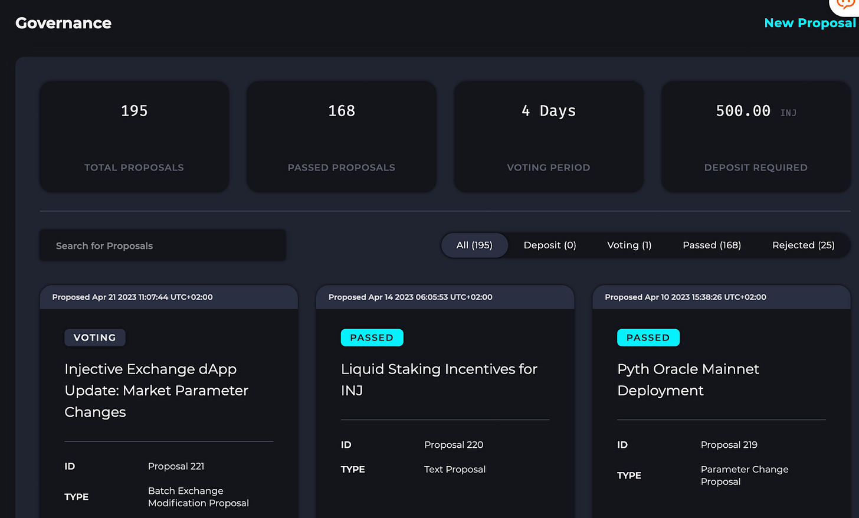Open the chat bubble icon at the top right
This screenshot has width=859, height=518.
(x=845, y=5)
